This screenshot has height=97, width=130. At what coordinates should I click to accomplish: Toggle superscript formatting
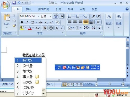click(x=51, y=23)
